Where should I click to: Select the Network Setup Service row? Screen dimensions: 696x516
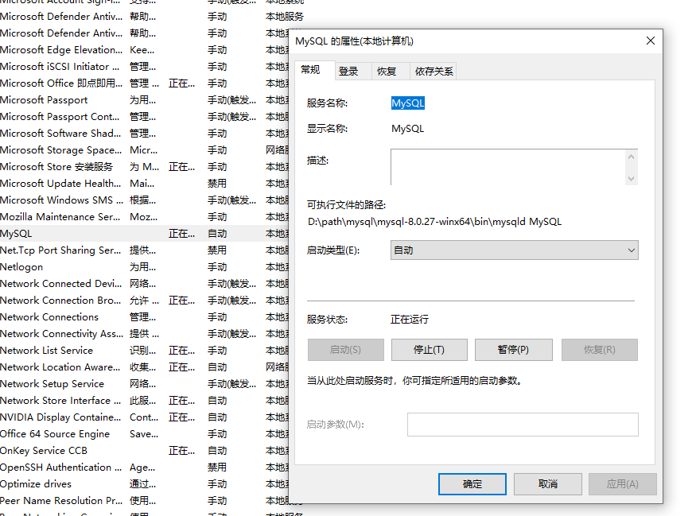[144, 384]
